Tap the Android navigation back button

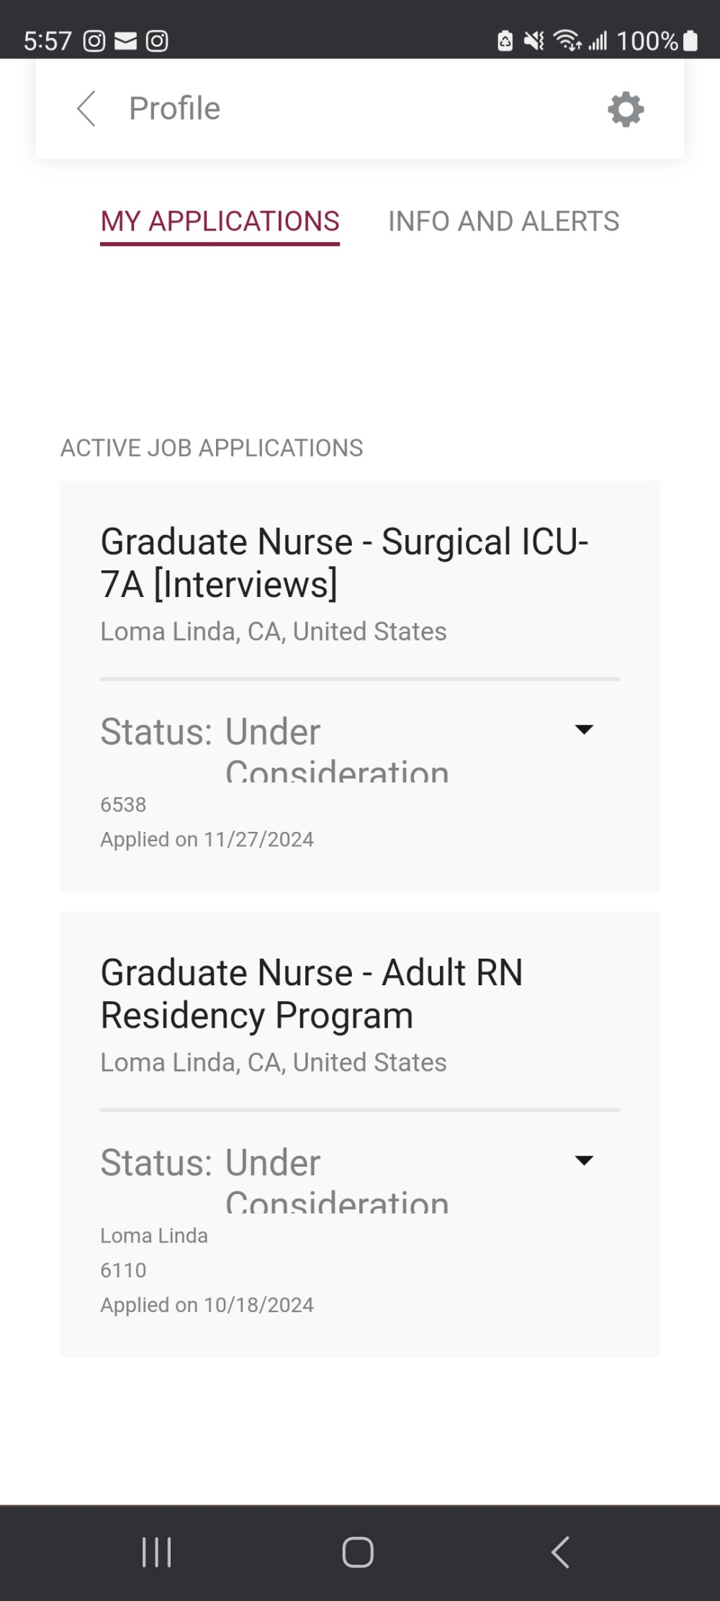(560, 1552)
